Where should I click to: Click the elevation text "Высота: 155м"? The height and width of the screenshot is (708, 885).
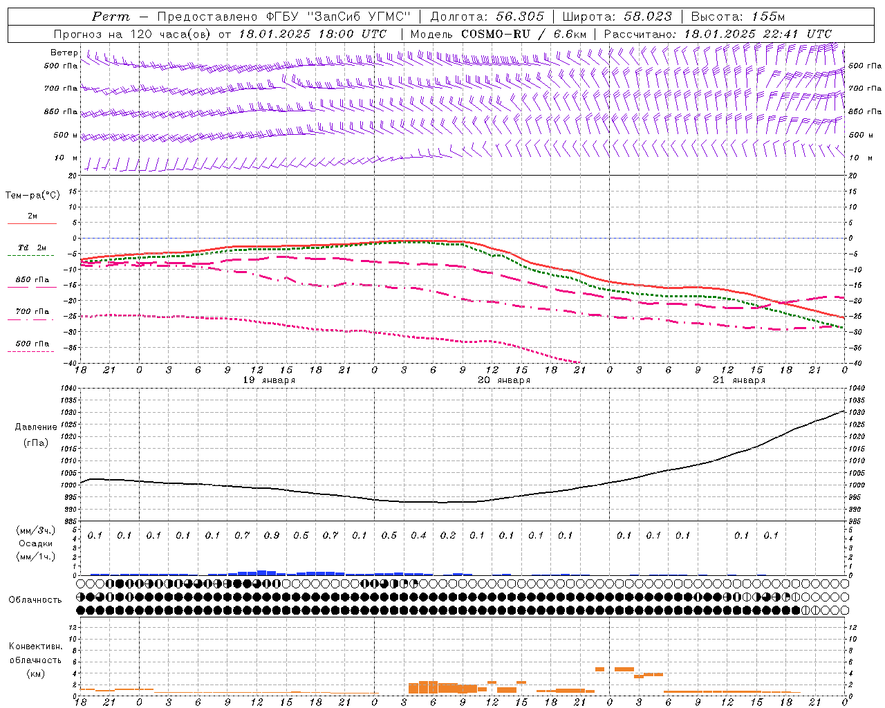pos(738,17)
